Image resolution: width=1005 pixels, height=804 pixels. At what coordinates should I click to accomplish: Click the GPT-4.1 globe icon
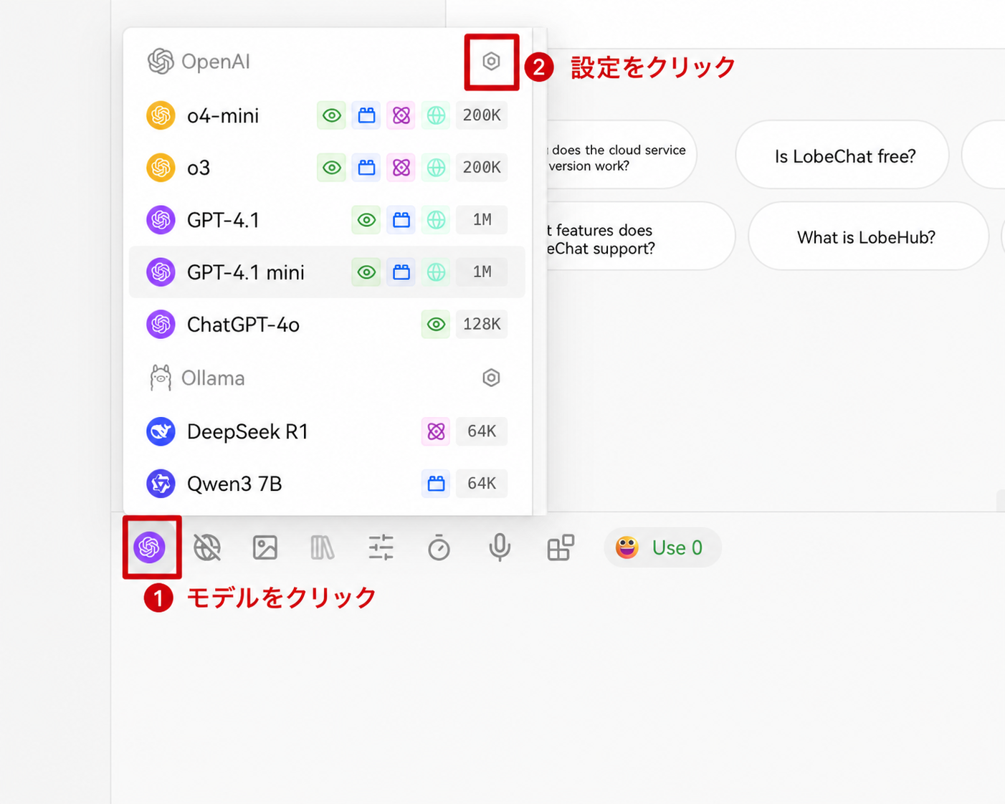pyautogui.click(x=436, y=220)
